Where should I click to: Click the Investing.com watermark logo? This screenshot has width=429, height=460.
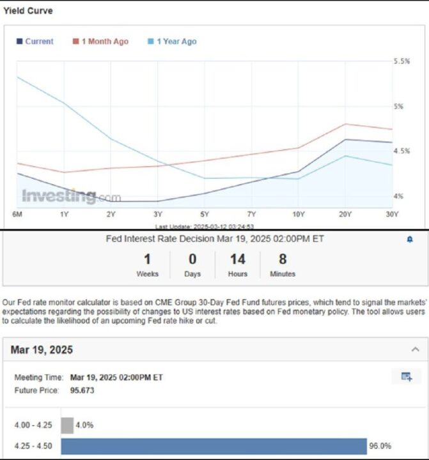coord(72,196)
